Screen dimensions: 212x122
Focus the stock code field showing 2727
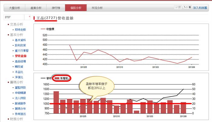pos(14,17)
